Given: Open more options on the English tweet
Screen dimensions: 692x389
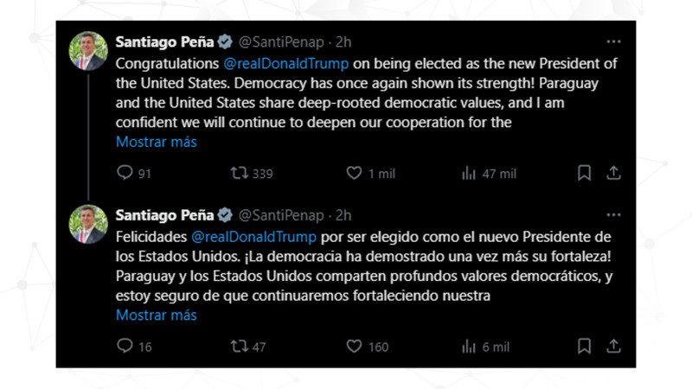Looking at the screenshot, I should (x=613, y=41).
